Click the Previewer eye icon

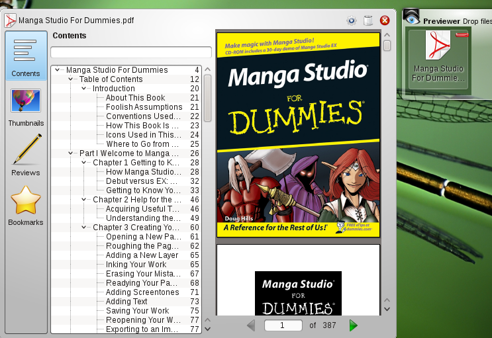point(411,17)
